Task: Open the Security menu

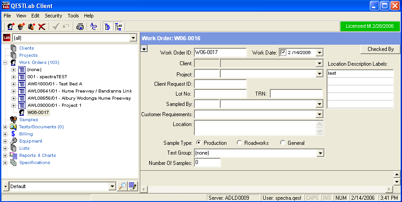Action: tap(53, 16)
